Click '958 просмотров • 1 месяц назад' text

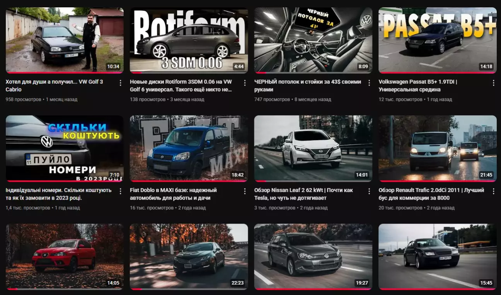[x=41, y=100]
